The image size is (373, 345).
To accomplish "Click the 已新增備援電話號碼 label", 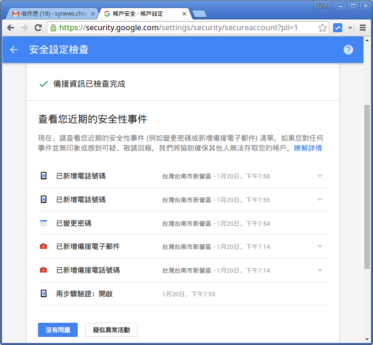I will point(88,270).
